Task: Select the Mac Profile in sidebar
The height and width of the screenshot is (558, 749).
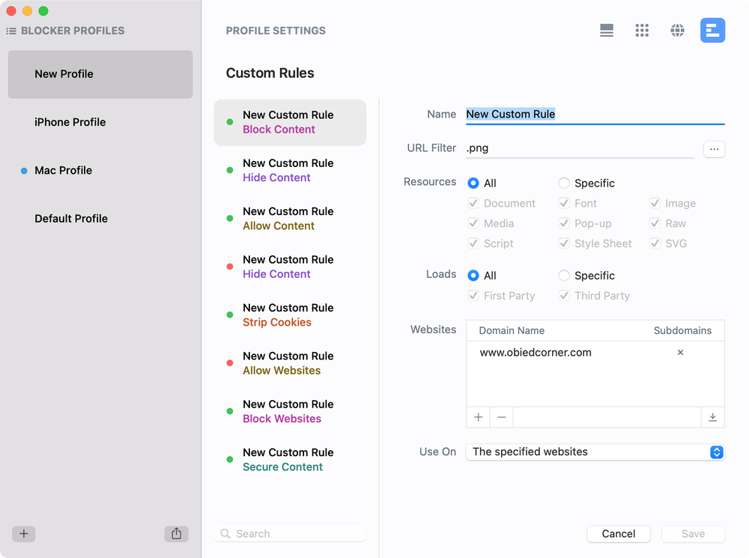Action: click(64, 171)
